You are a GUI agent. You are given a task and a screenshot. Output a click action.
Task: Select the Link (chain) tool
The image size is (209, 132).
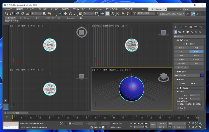[17, 14]
